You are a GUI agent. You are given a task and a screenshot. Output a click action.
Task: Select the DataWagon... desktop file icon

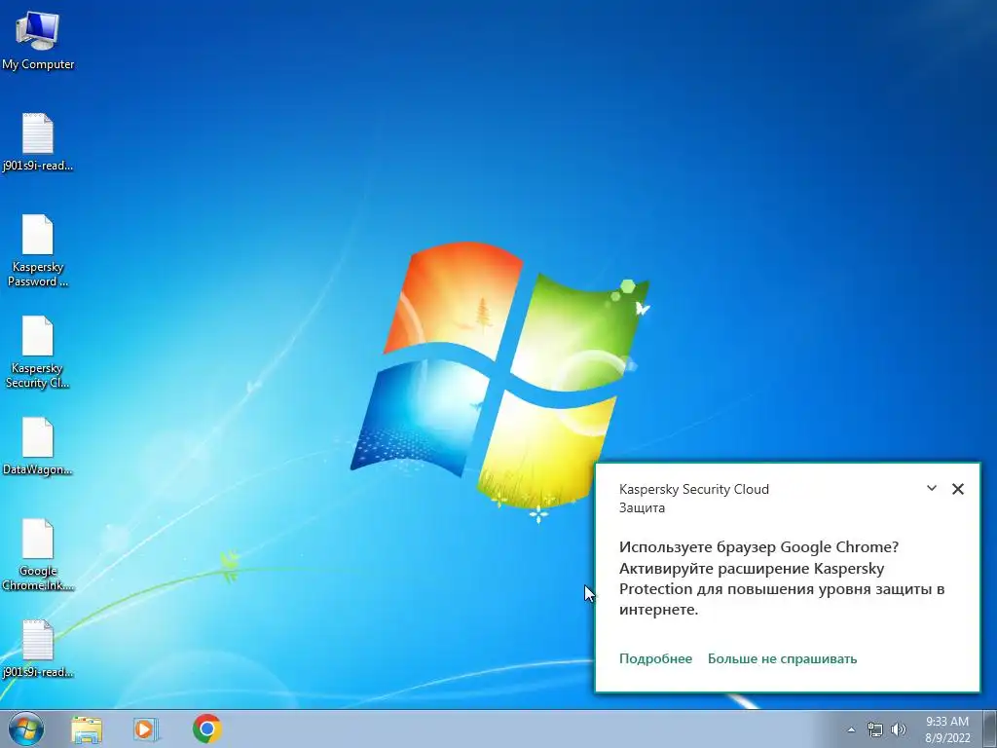click(38, 446)
